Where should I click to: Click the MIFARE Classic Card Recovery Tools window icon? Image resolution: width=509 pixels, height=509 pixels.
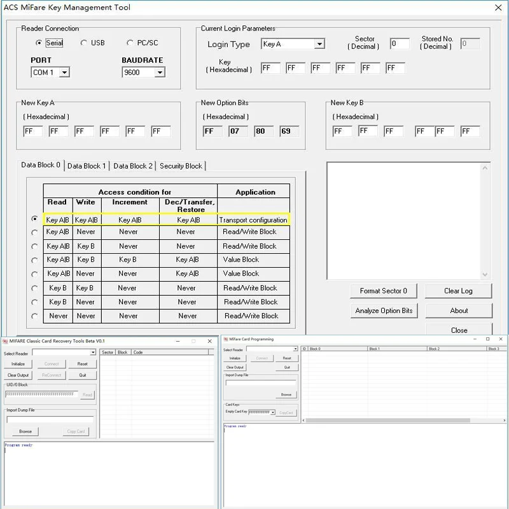[x=5, y=341]
